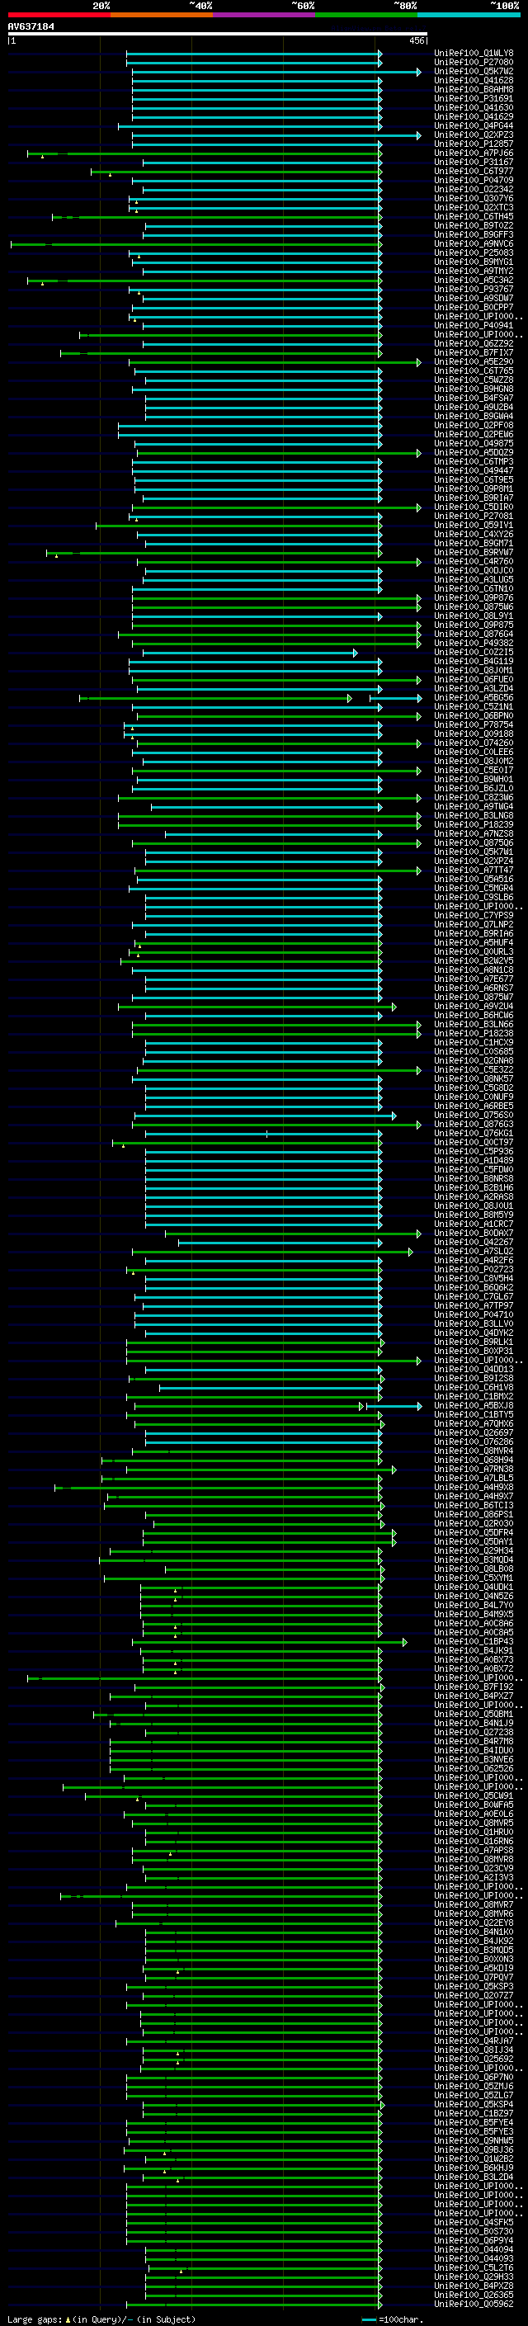Open hit UniRef100_Q5K7W2
The image size is (528, 2326).
[x=474, y=71]
